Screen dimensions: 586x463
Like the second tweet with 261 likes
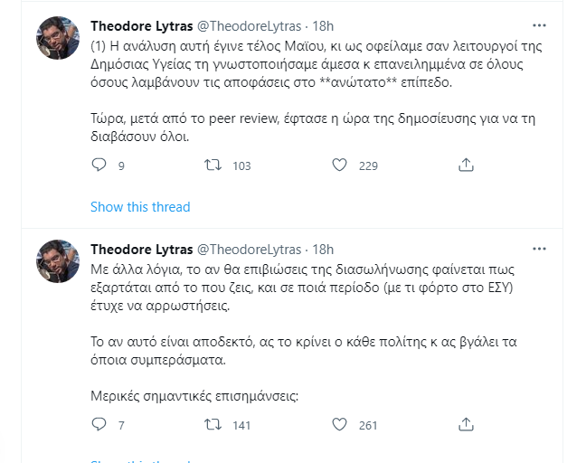(x=340, y=424)
